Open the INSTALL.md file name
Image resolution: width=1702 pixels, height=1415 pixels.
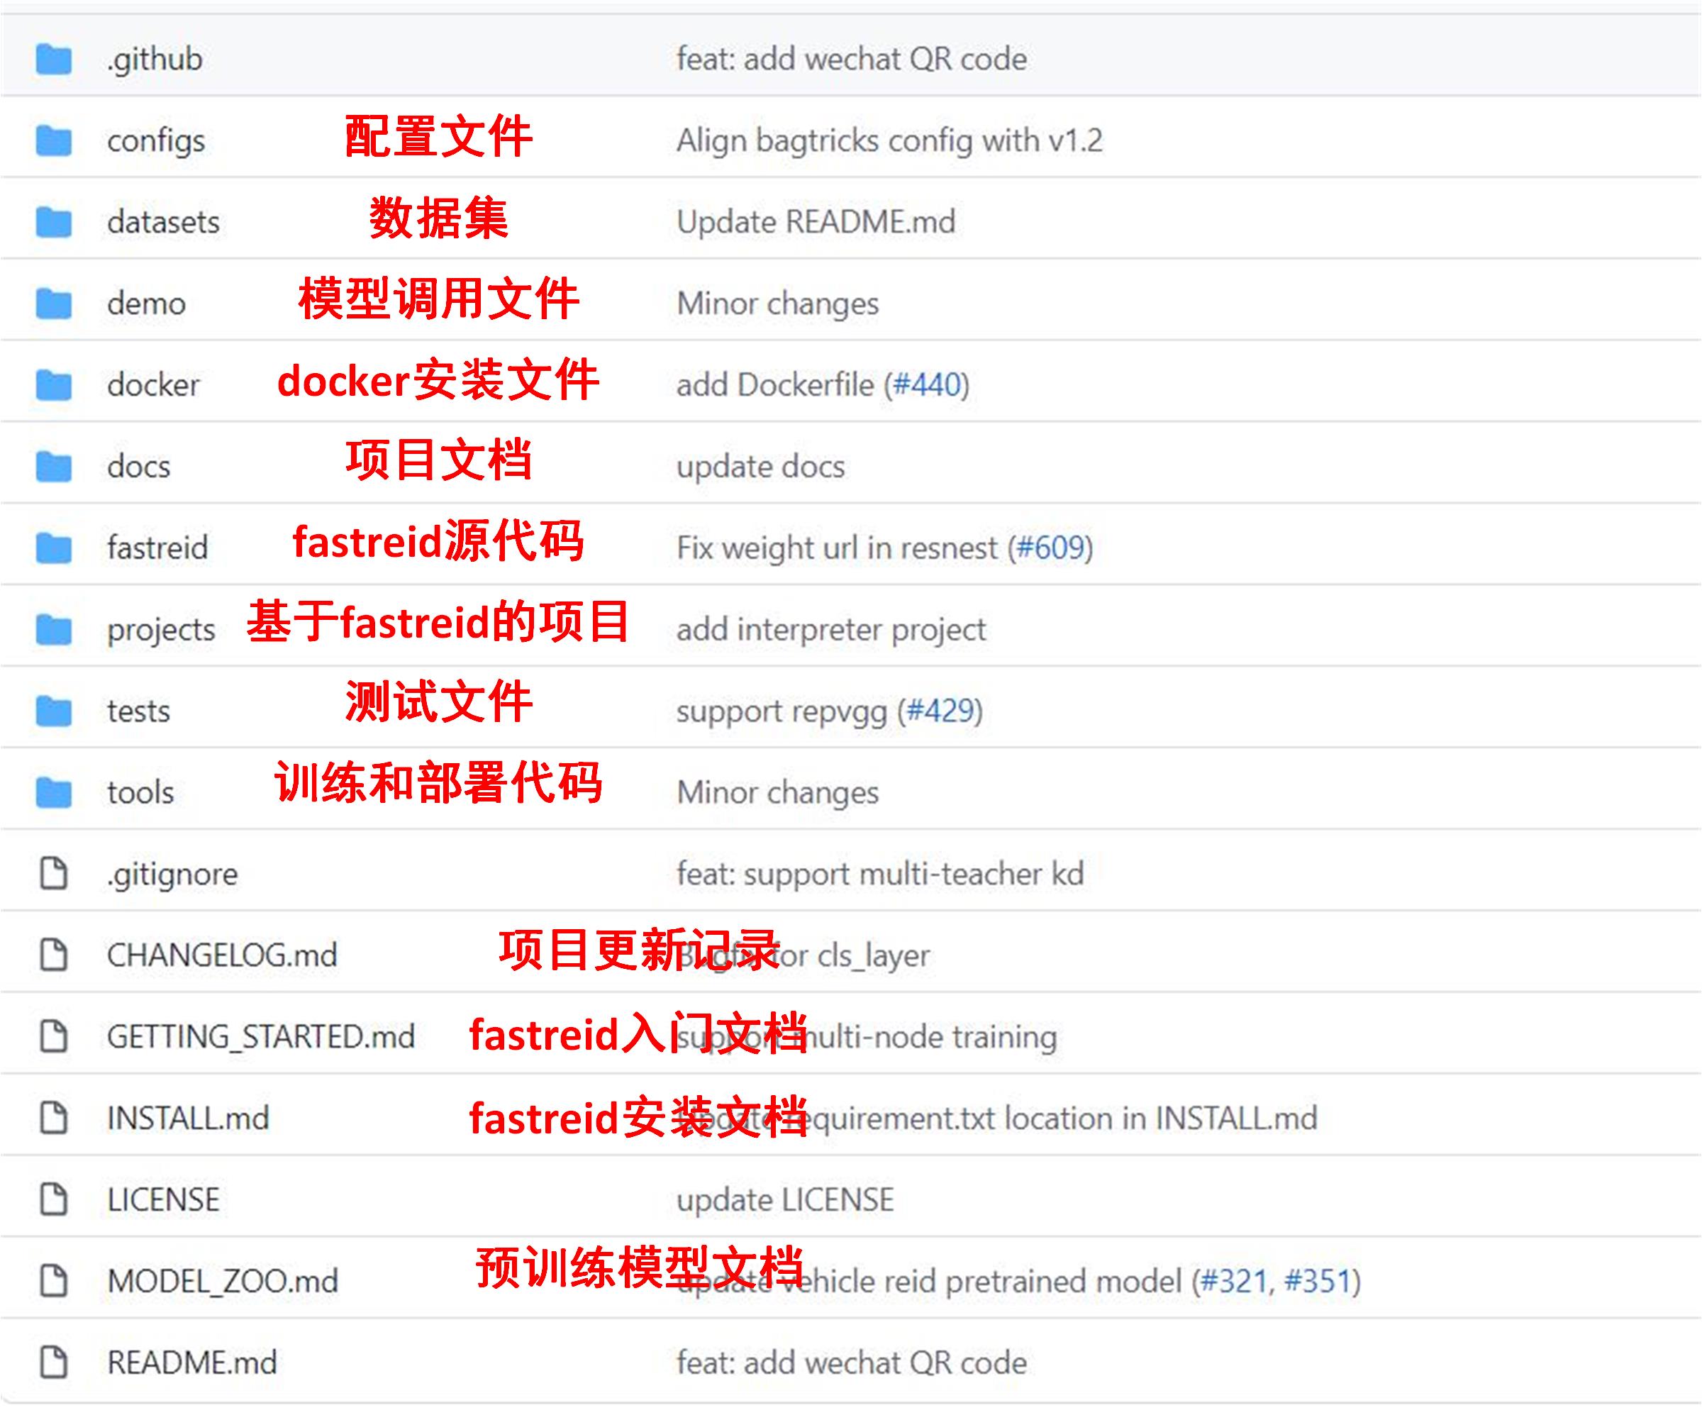(x=187, y=1118)
